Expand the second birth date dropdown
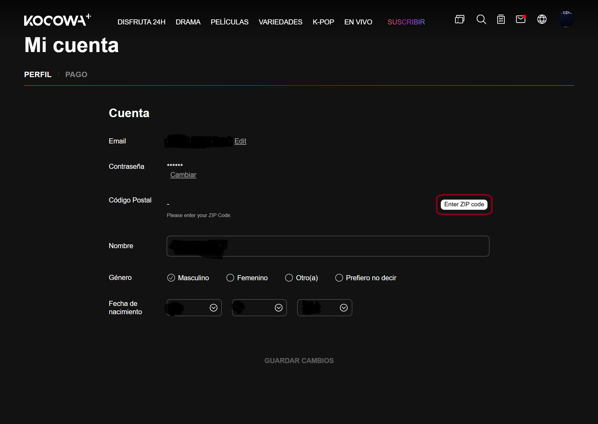 [259, 308]
